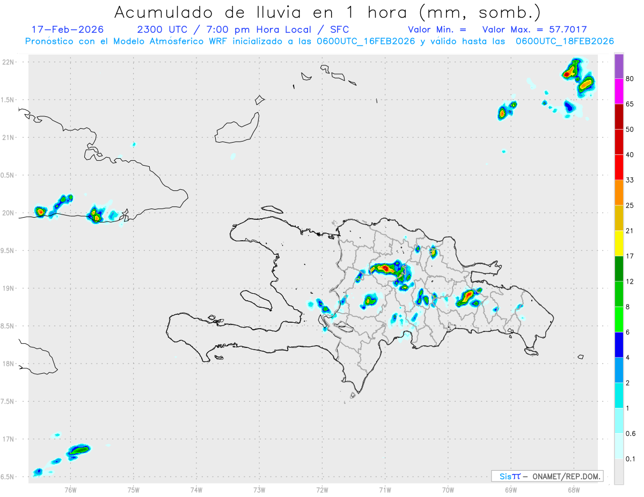Click the color scale label '65'
The image size is (644, 497).
pyautogui.click(x=630, y=104)
